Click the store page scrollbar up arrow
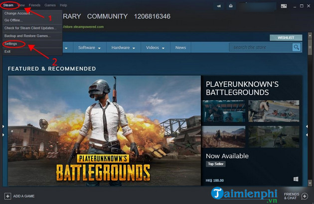 [x=310, y=35]
